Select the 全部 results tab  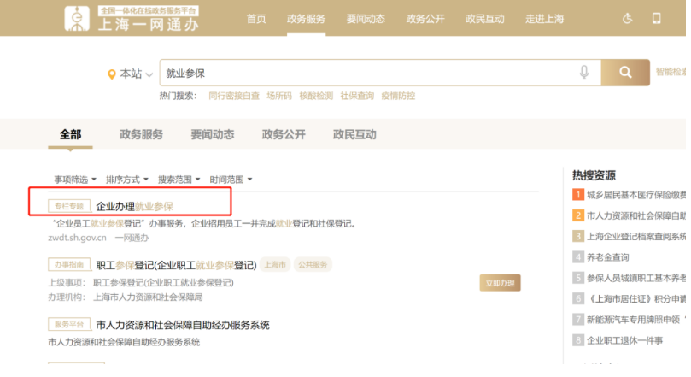[71, 134]
